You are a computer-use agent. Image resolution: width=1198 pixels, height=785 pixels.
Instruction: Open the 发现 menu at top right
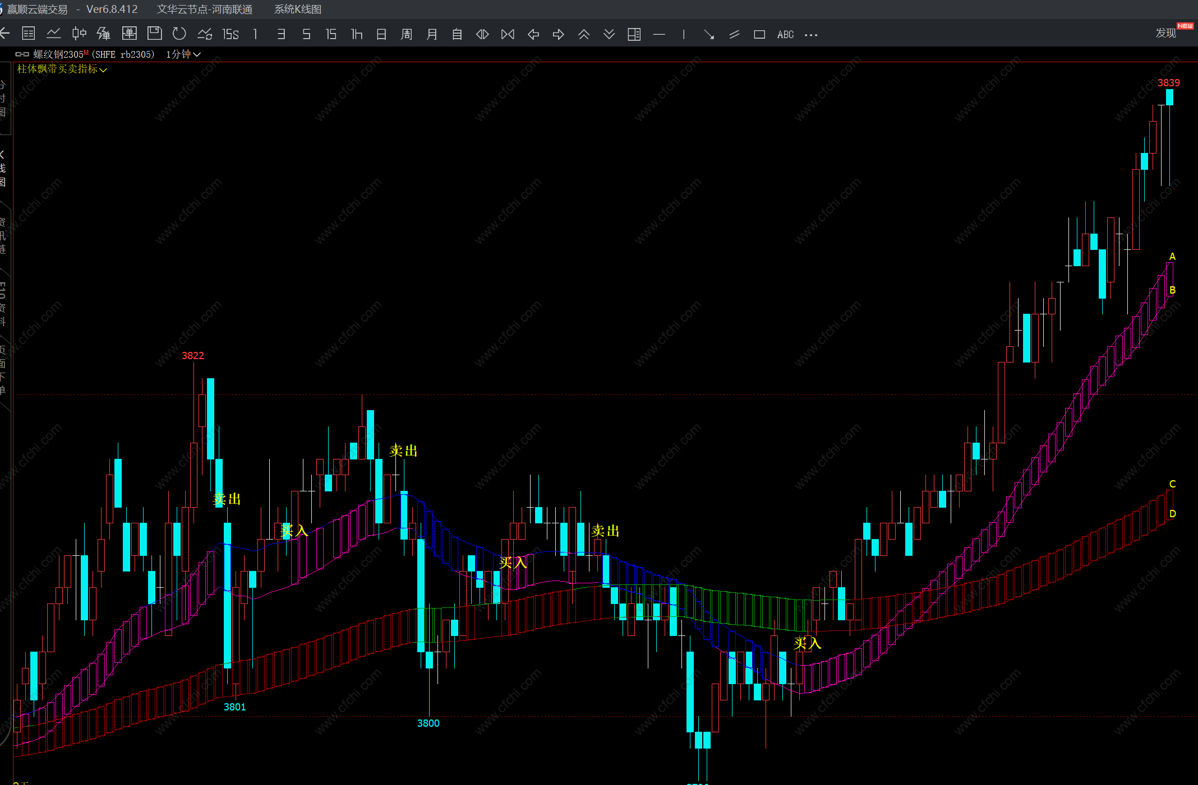(x=1165, y=33)
